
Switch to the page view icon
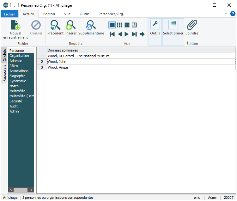pos(134,25)
